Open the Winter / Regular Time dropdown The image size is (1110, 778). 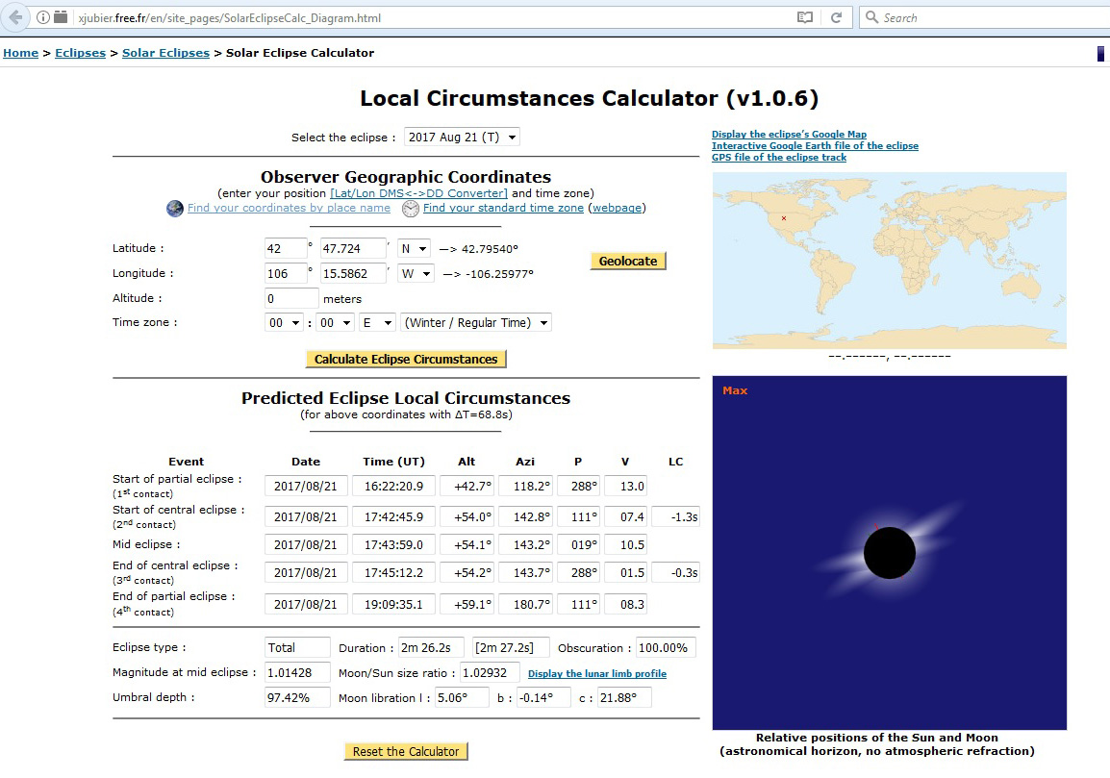click(476, 323)
